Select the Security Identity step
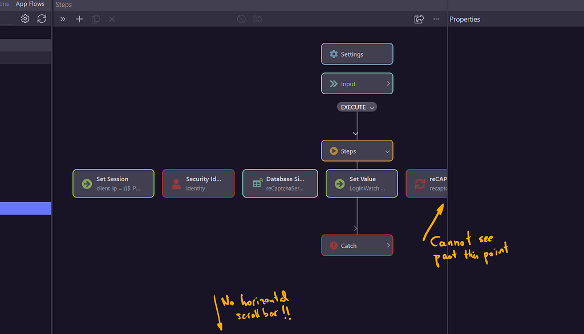 tap(198, 183)
